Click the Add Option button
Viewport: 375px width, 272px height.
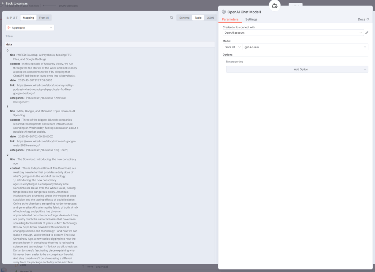(297, 69)
